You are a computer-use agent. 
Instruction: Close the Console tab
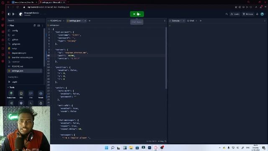click(184, 21)
